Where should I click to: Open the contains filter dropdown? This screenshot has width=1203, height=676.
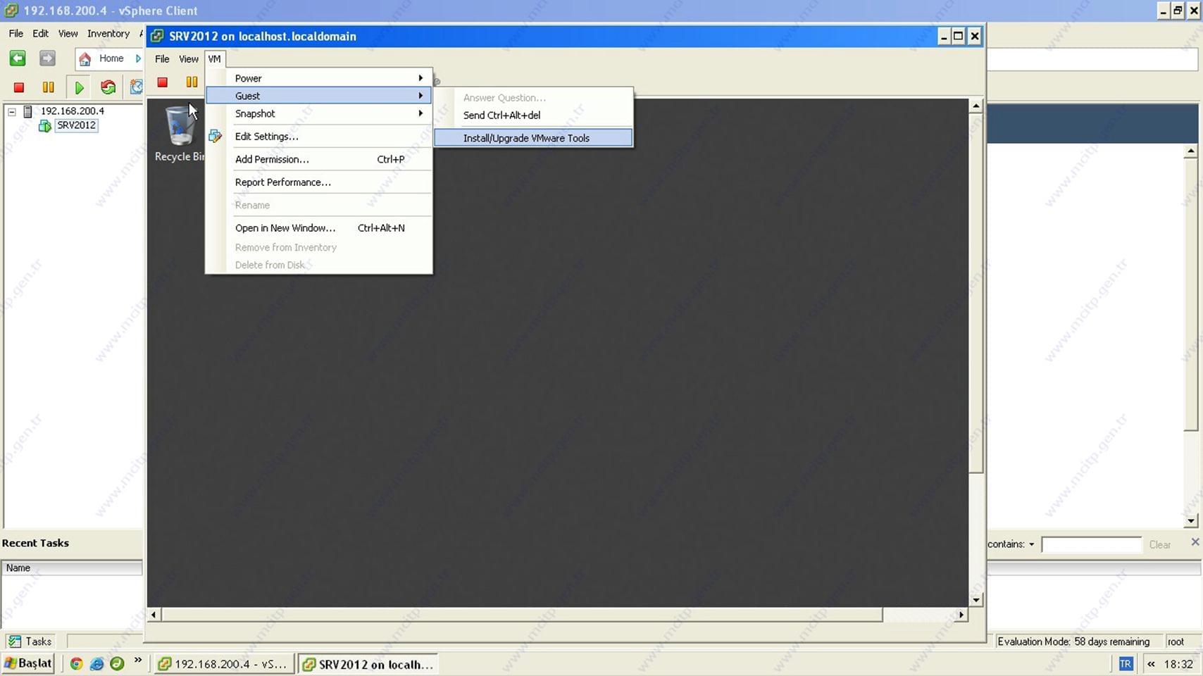coord(1031,544)
